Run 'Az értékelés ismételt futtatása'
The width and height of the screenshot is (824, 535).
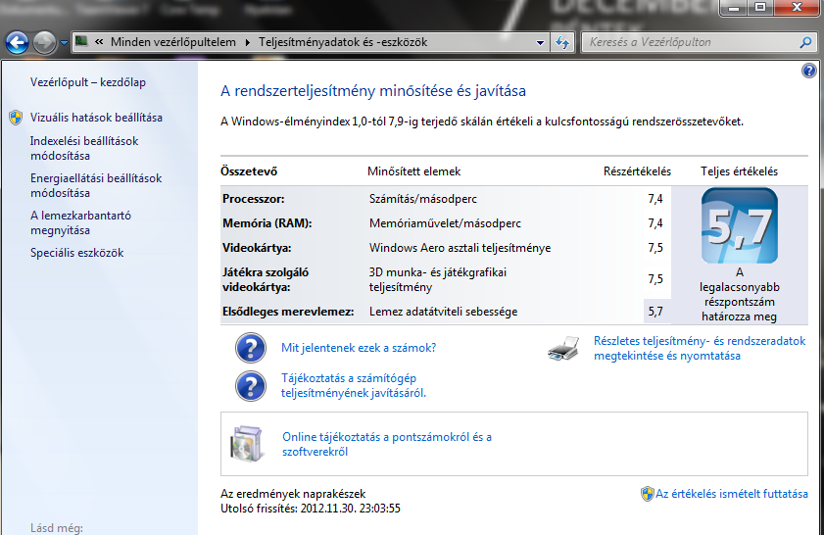(x=732, y=494)
